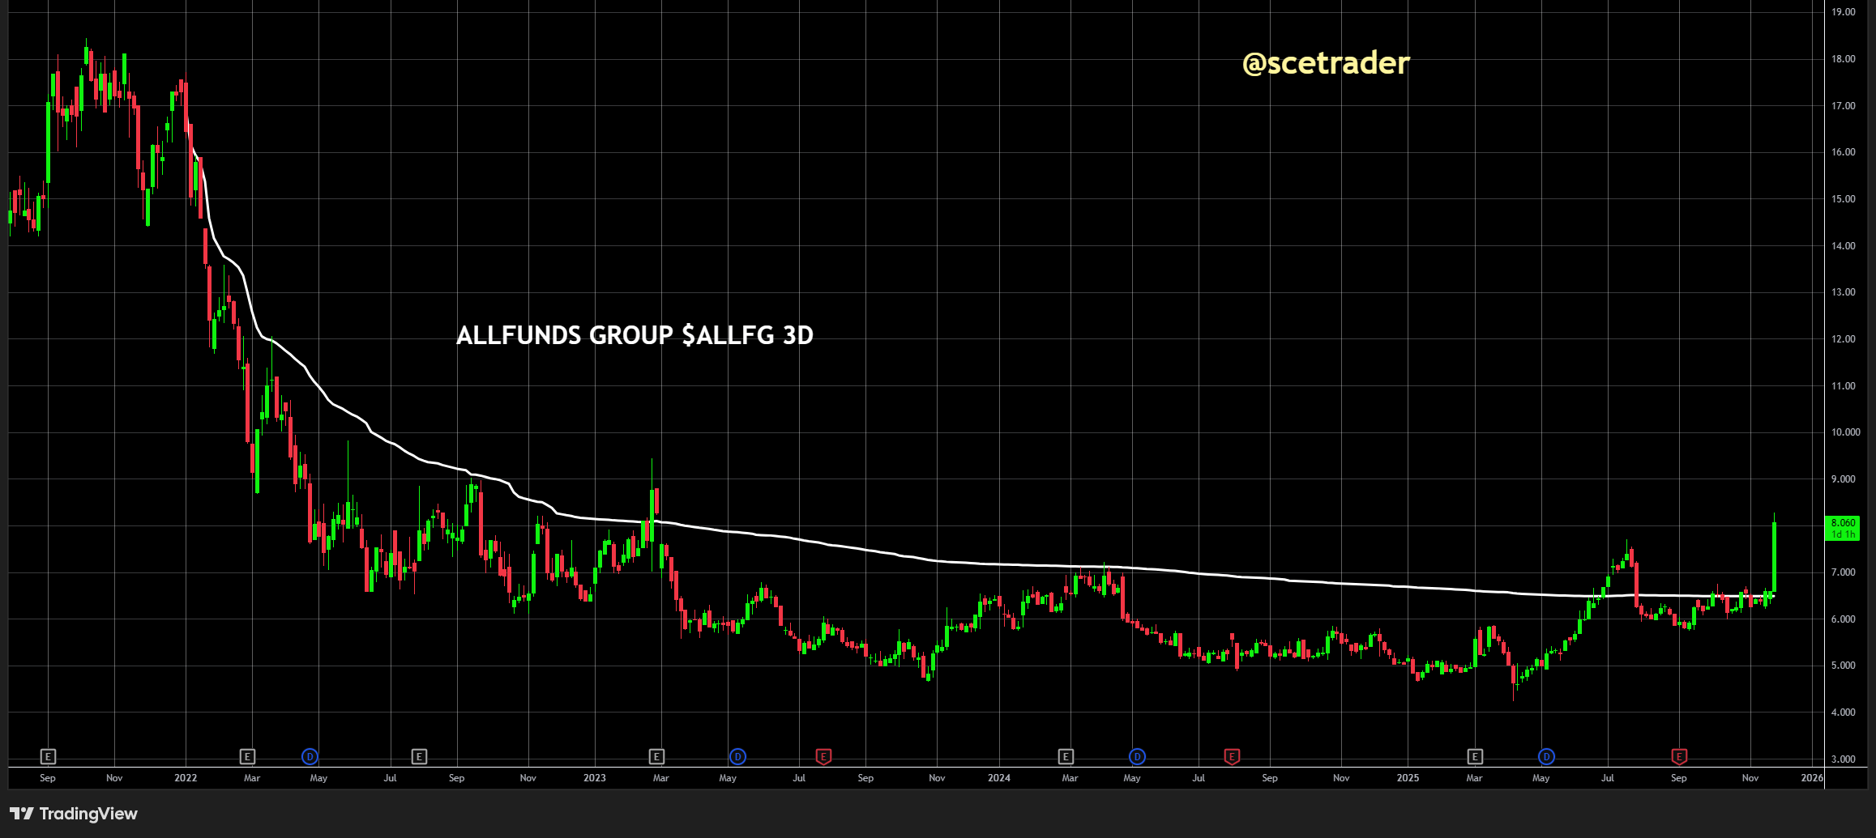
Task: Click the 14.00 price axis label
Action: (1844, 246)
